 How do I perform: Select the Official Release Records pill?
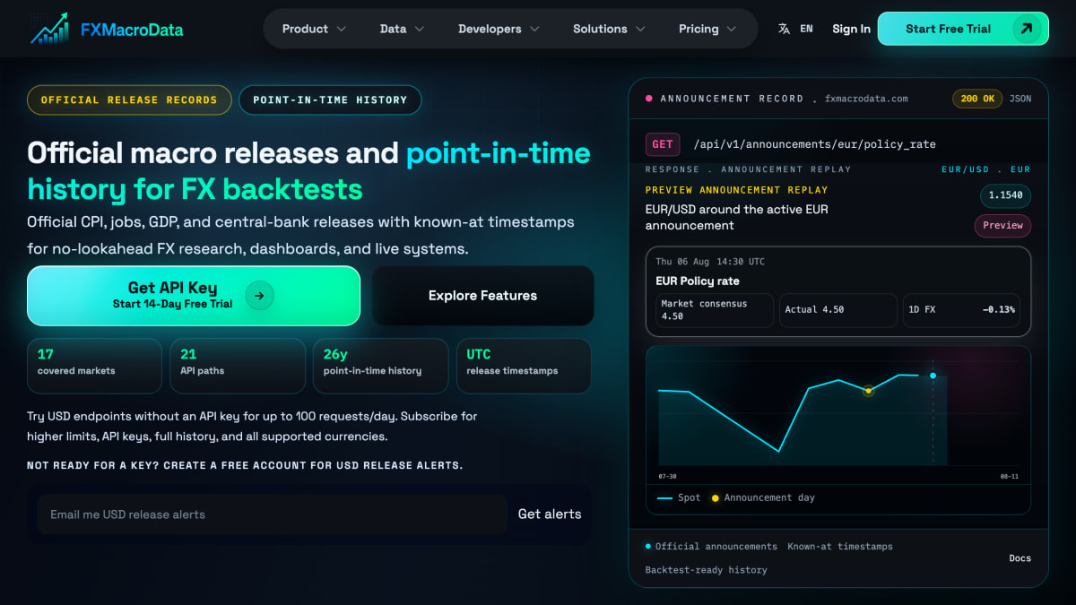(129, 100)
